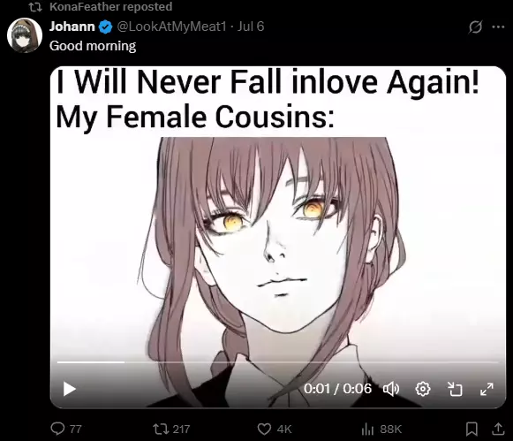
Task: Play the video in the tweet
Action: [70, 389]
